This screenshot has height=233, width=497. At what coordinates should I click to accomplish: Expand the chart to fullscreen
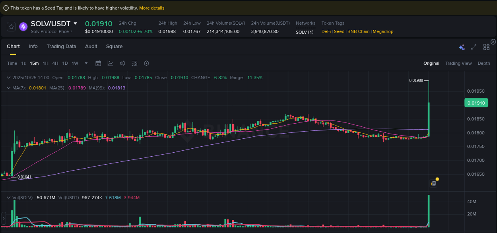click(474, 47)
